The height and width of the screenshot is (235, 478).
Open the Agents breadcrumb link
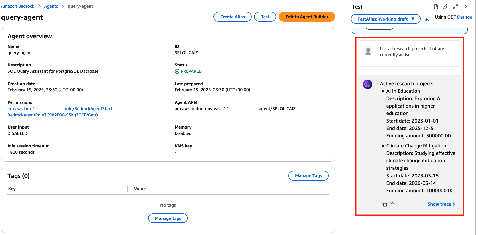51,6
